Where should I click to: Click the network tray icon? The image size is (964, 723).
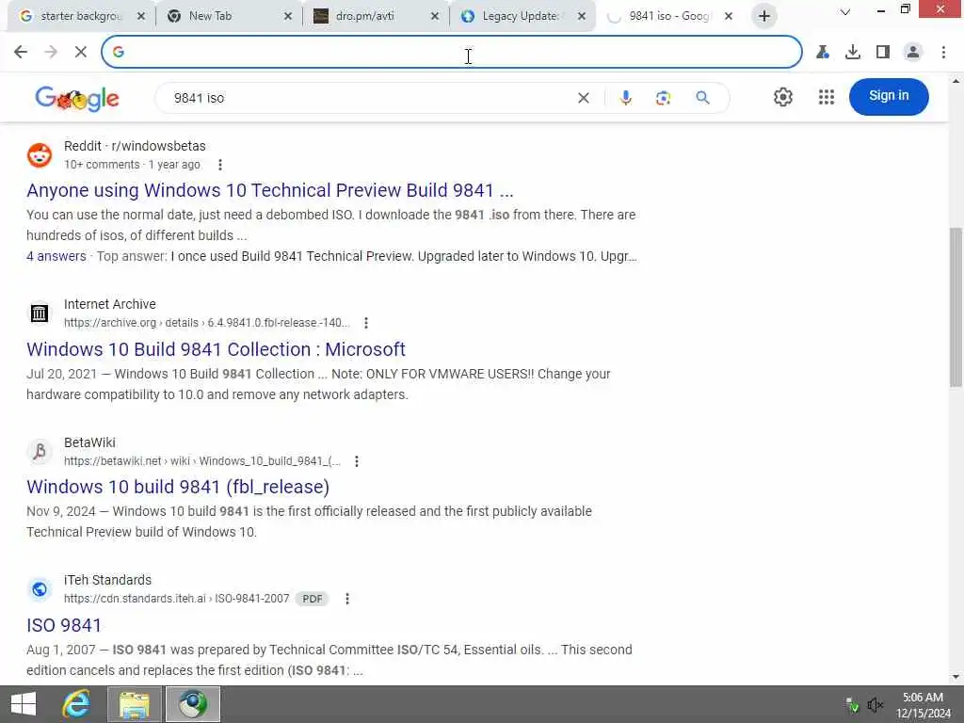pos(852,705)
